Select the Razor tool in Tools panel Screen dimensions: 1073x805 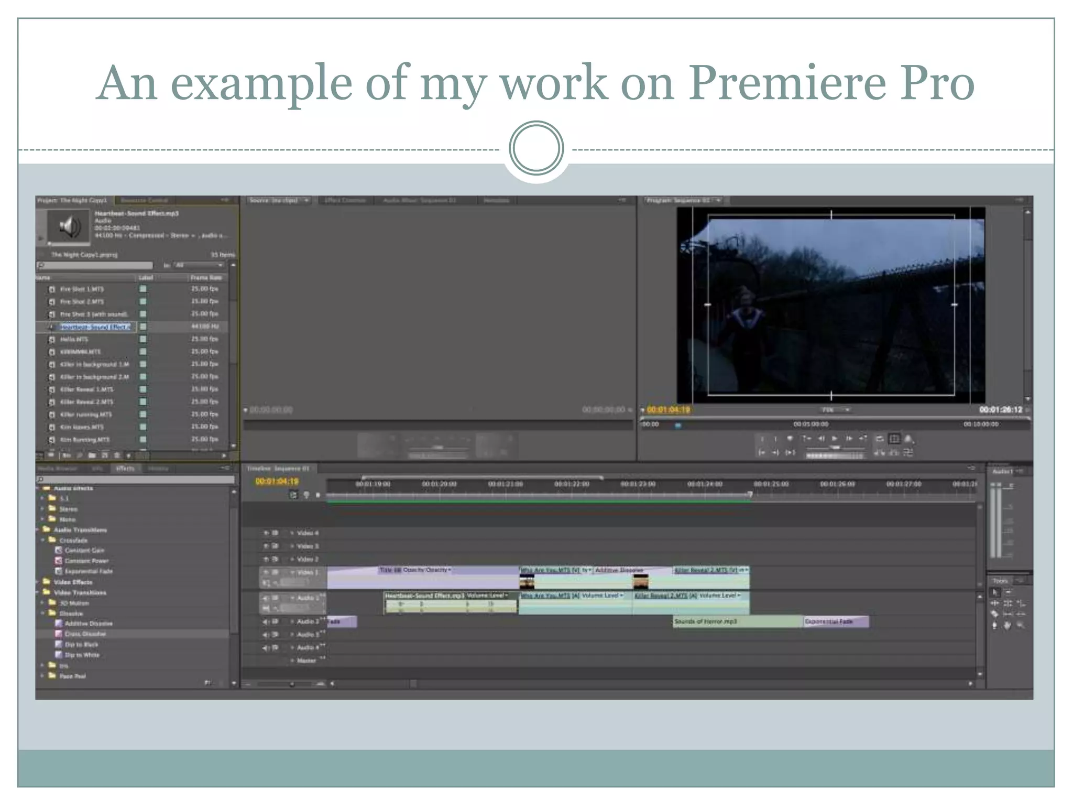995,614
